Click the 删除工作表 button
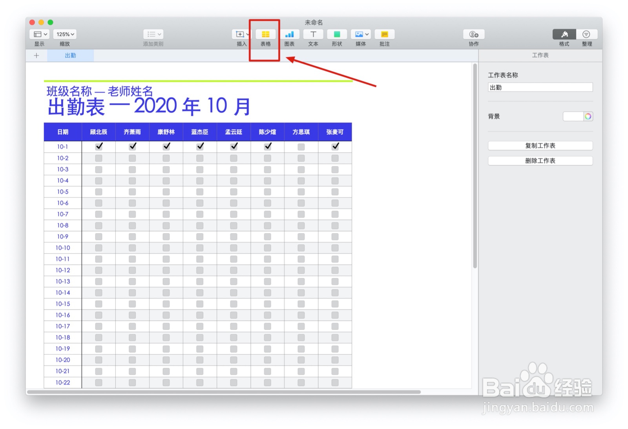The width and height of the screenshot is (628, 429). pos(540,161)
